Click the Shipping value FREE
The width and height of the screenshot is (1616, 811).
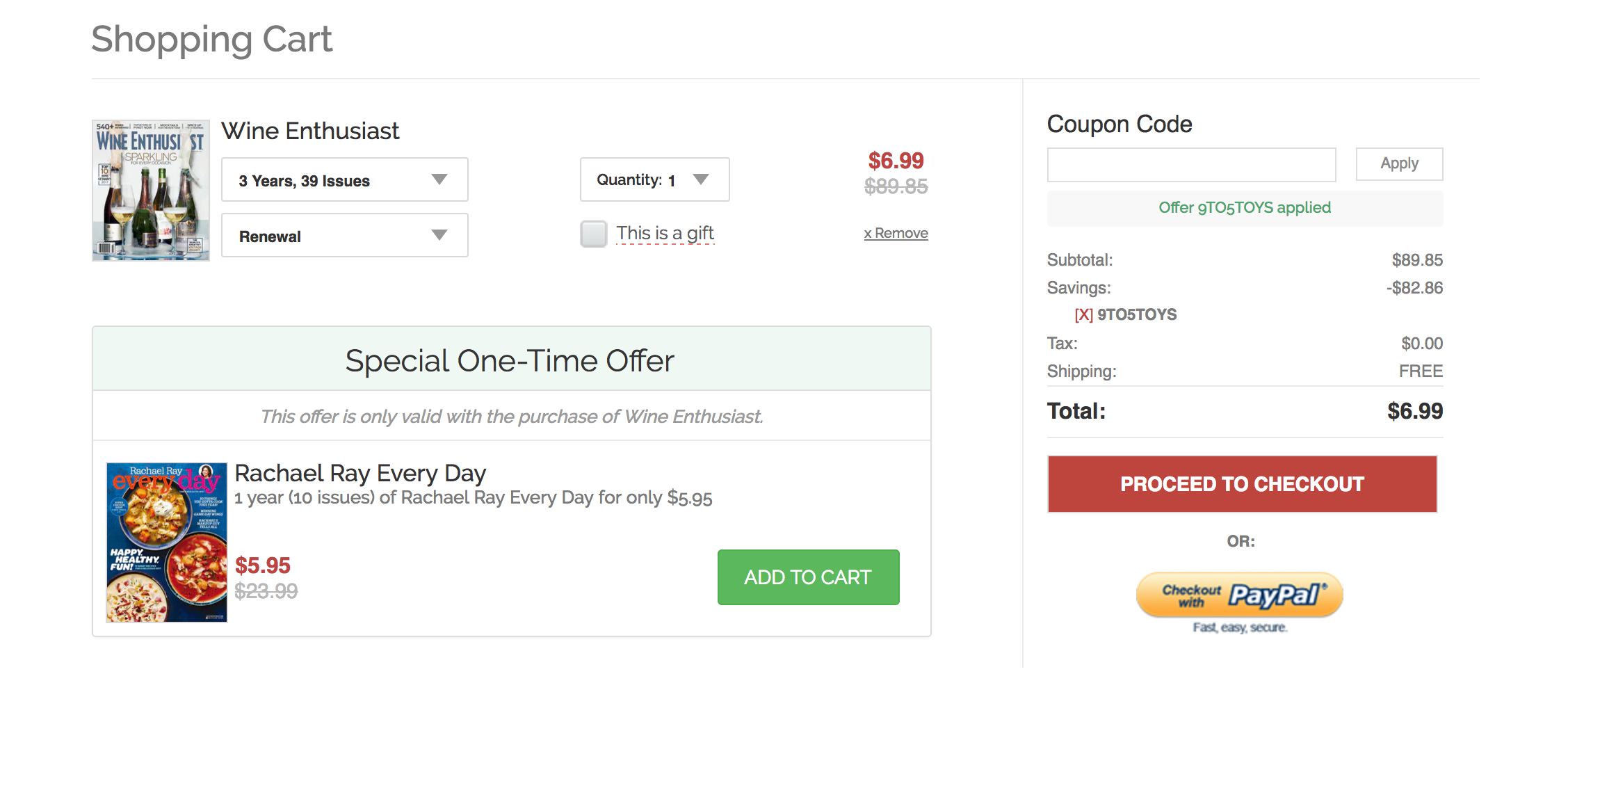click(1421, 371)
